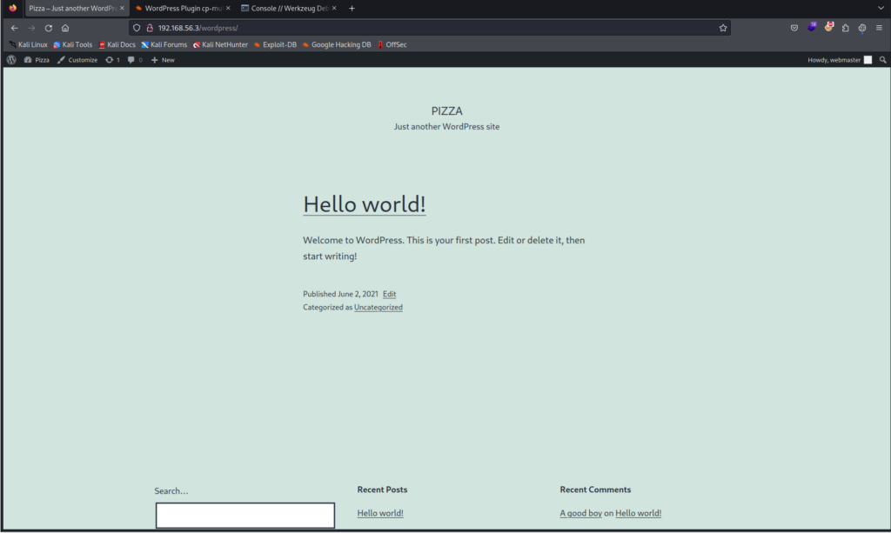The image size is (891, 533).
Task: Open the Uncategorized category link
Action: (x=379, y=307)
